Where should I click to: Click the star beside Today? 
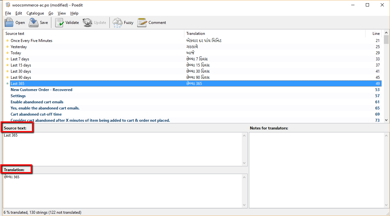[x=7, y=53]
